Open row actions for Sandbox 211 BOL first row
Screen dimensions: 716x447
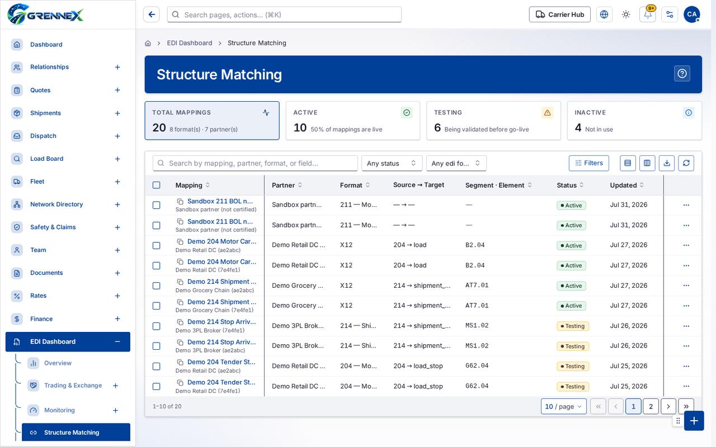pyautogui.click(x=686, y=205)
